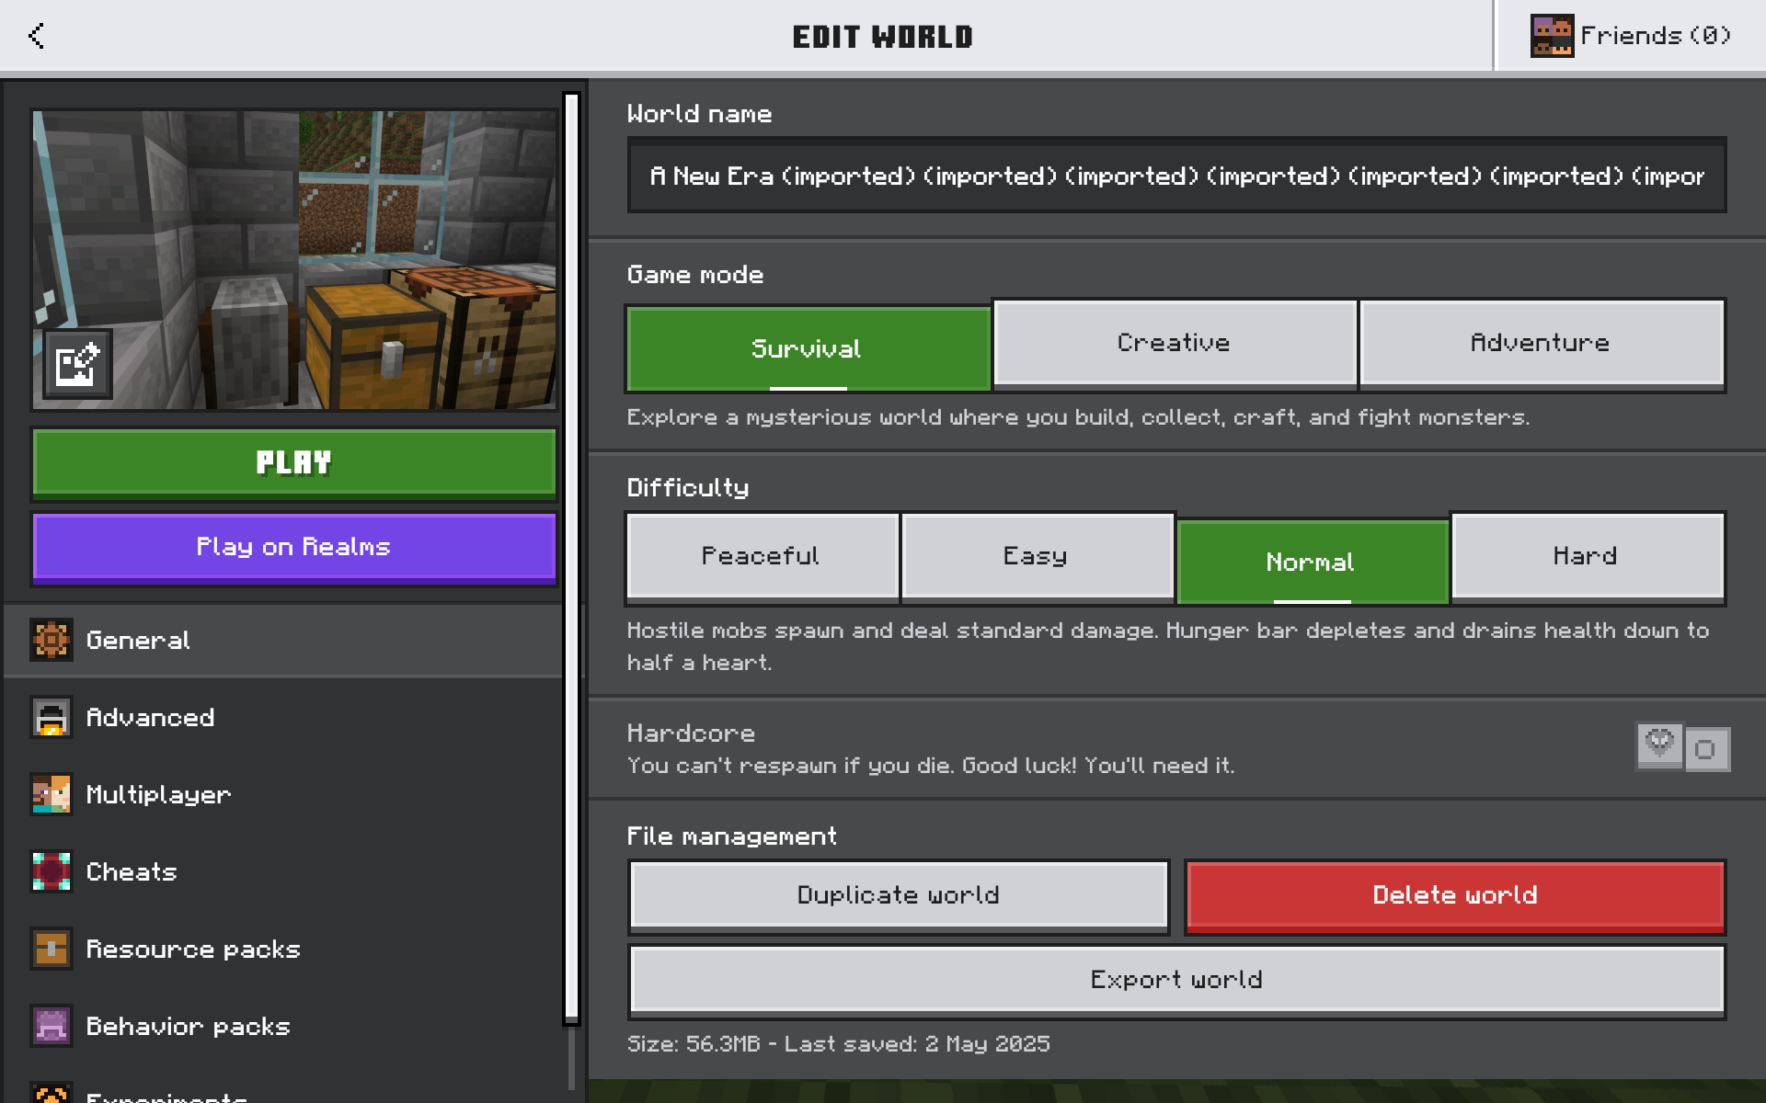Set difficulty to Peaceful
1766x1103 pixels.
[761, 556]
